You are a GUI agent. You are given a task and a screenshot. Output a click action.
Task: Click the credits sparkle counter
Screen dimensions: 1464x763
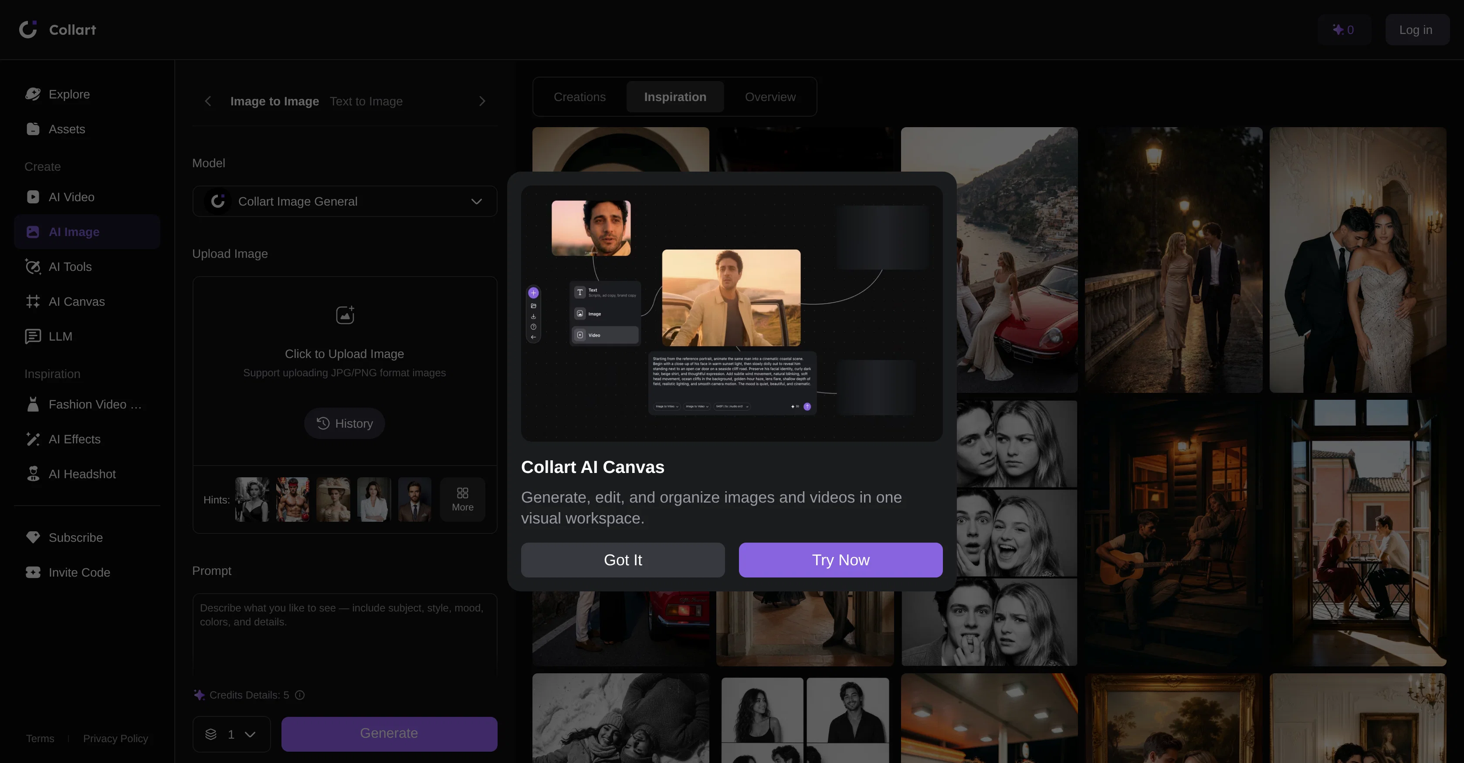pos(1344,30)
